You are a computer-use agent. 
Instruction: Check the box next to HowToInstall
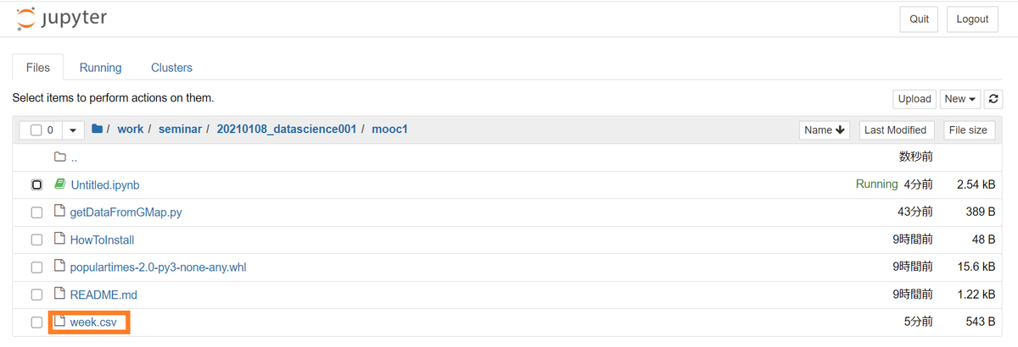click(x=36, y=240)
